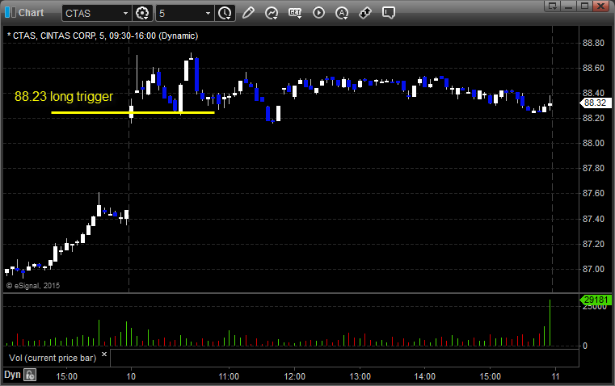Open the symbol settings gear menu
Image resolution: width=615 pixels, height=386 pixels.
pyautogui.click(x=142, y=13)
